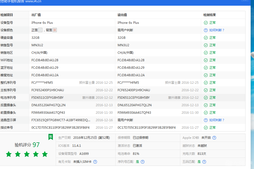This screenshot has width=254, height=169.
Task: Click battery life value 81%
Action: (136, 153)
